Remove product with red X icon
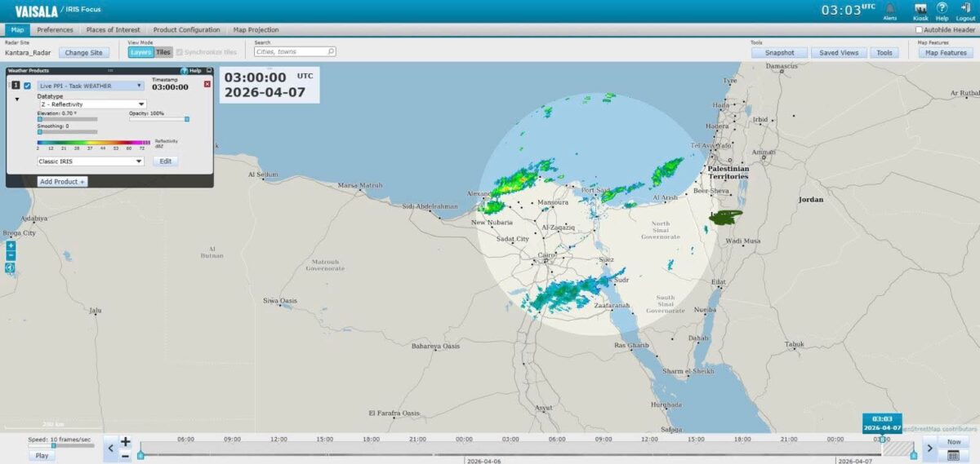The image size is (980, 464). 207,84
